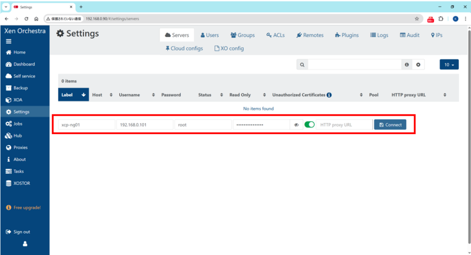The width and height of the screenshot is (471, 255).
Task: Click the Free upgrade! link
Action: coord(24,208)
